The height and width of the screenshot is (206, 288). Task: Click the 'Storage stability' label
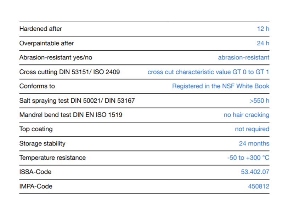42,143
